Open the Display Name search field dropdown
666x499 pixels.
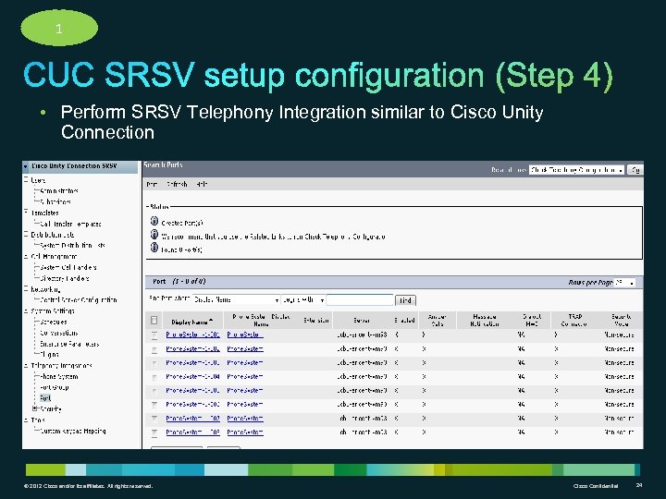tap(236, 299)
